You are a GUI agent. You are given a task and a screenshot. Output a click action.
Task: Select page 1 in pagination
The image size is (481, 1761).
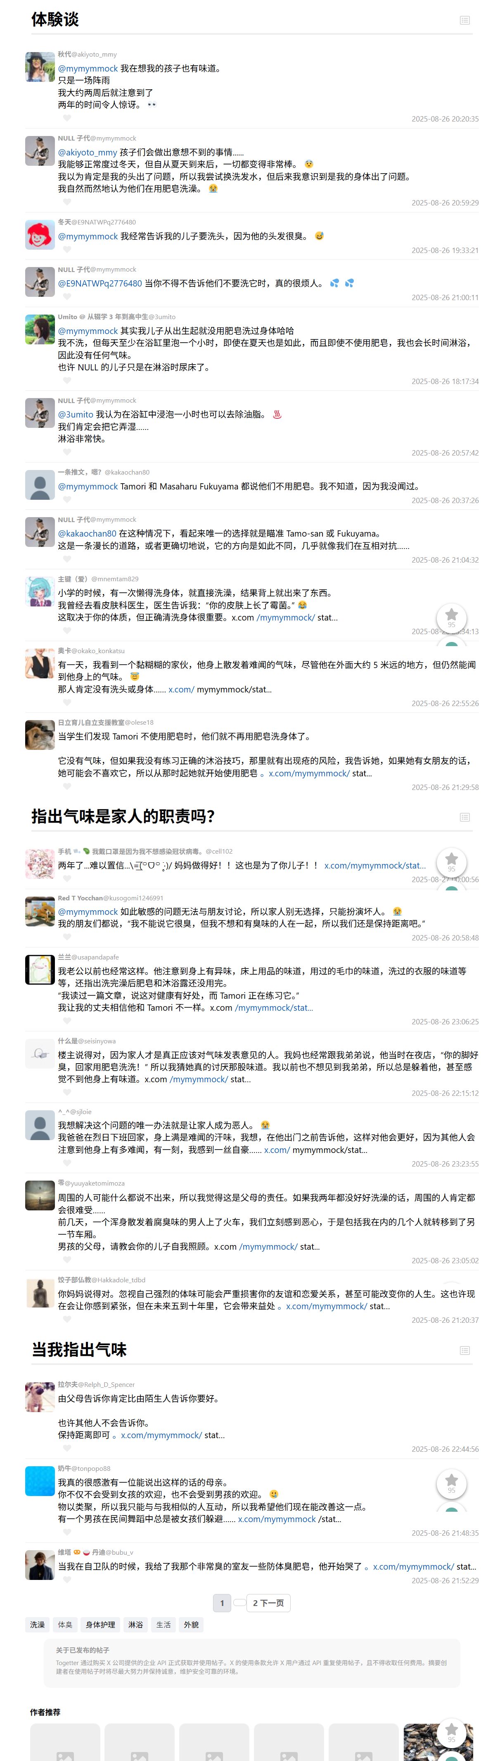221,1603
